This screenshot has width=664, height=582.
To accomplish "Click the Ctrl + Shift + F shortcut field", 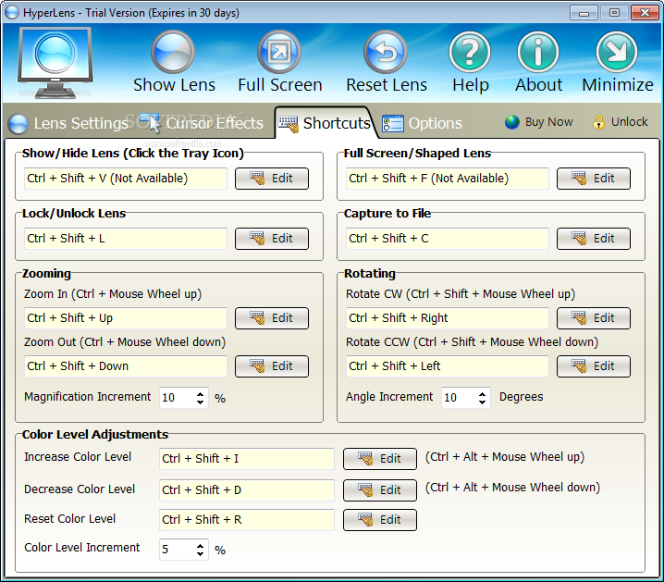I will 448,179.
